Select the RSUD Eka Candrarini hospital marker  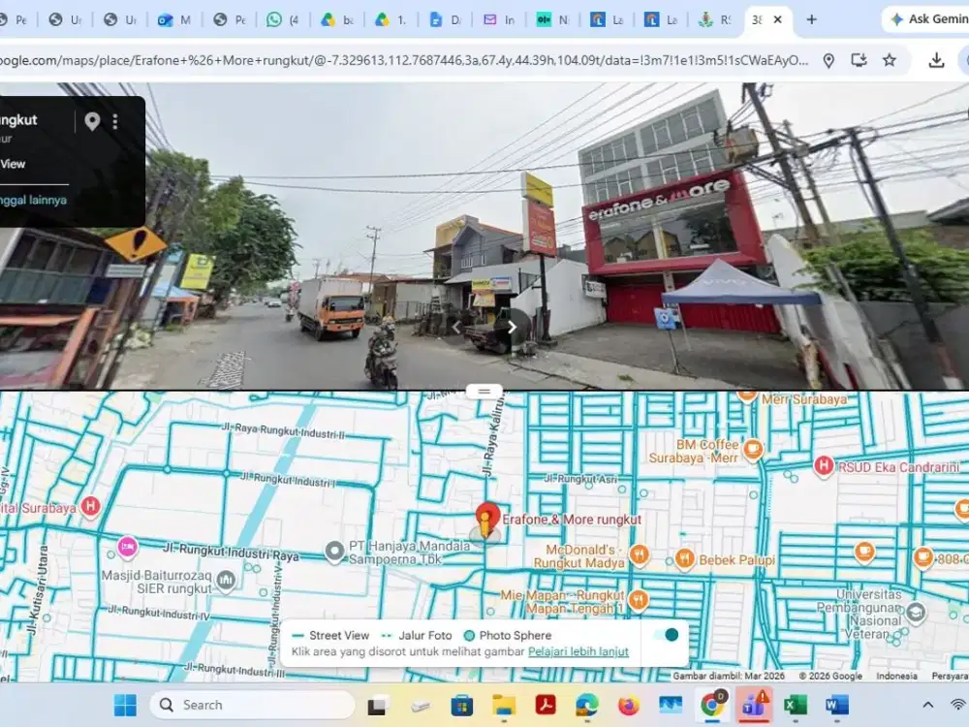tap(823, 466)
